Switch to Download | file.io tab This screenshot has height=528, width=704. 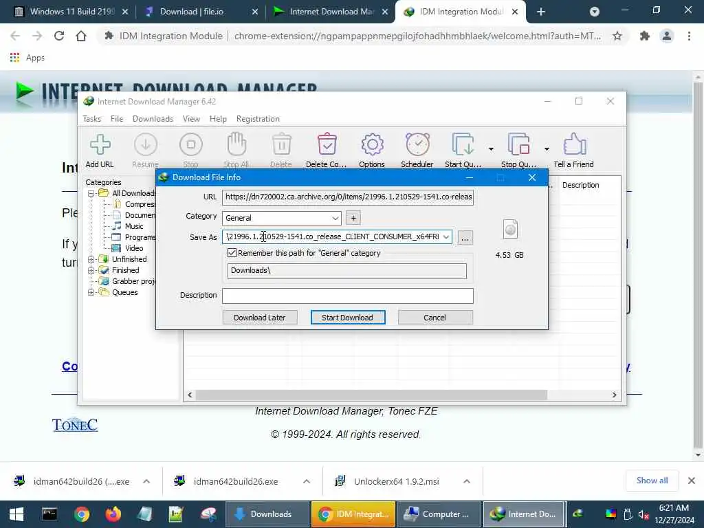(192, 12)
